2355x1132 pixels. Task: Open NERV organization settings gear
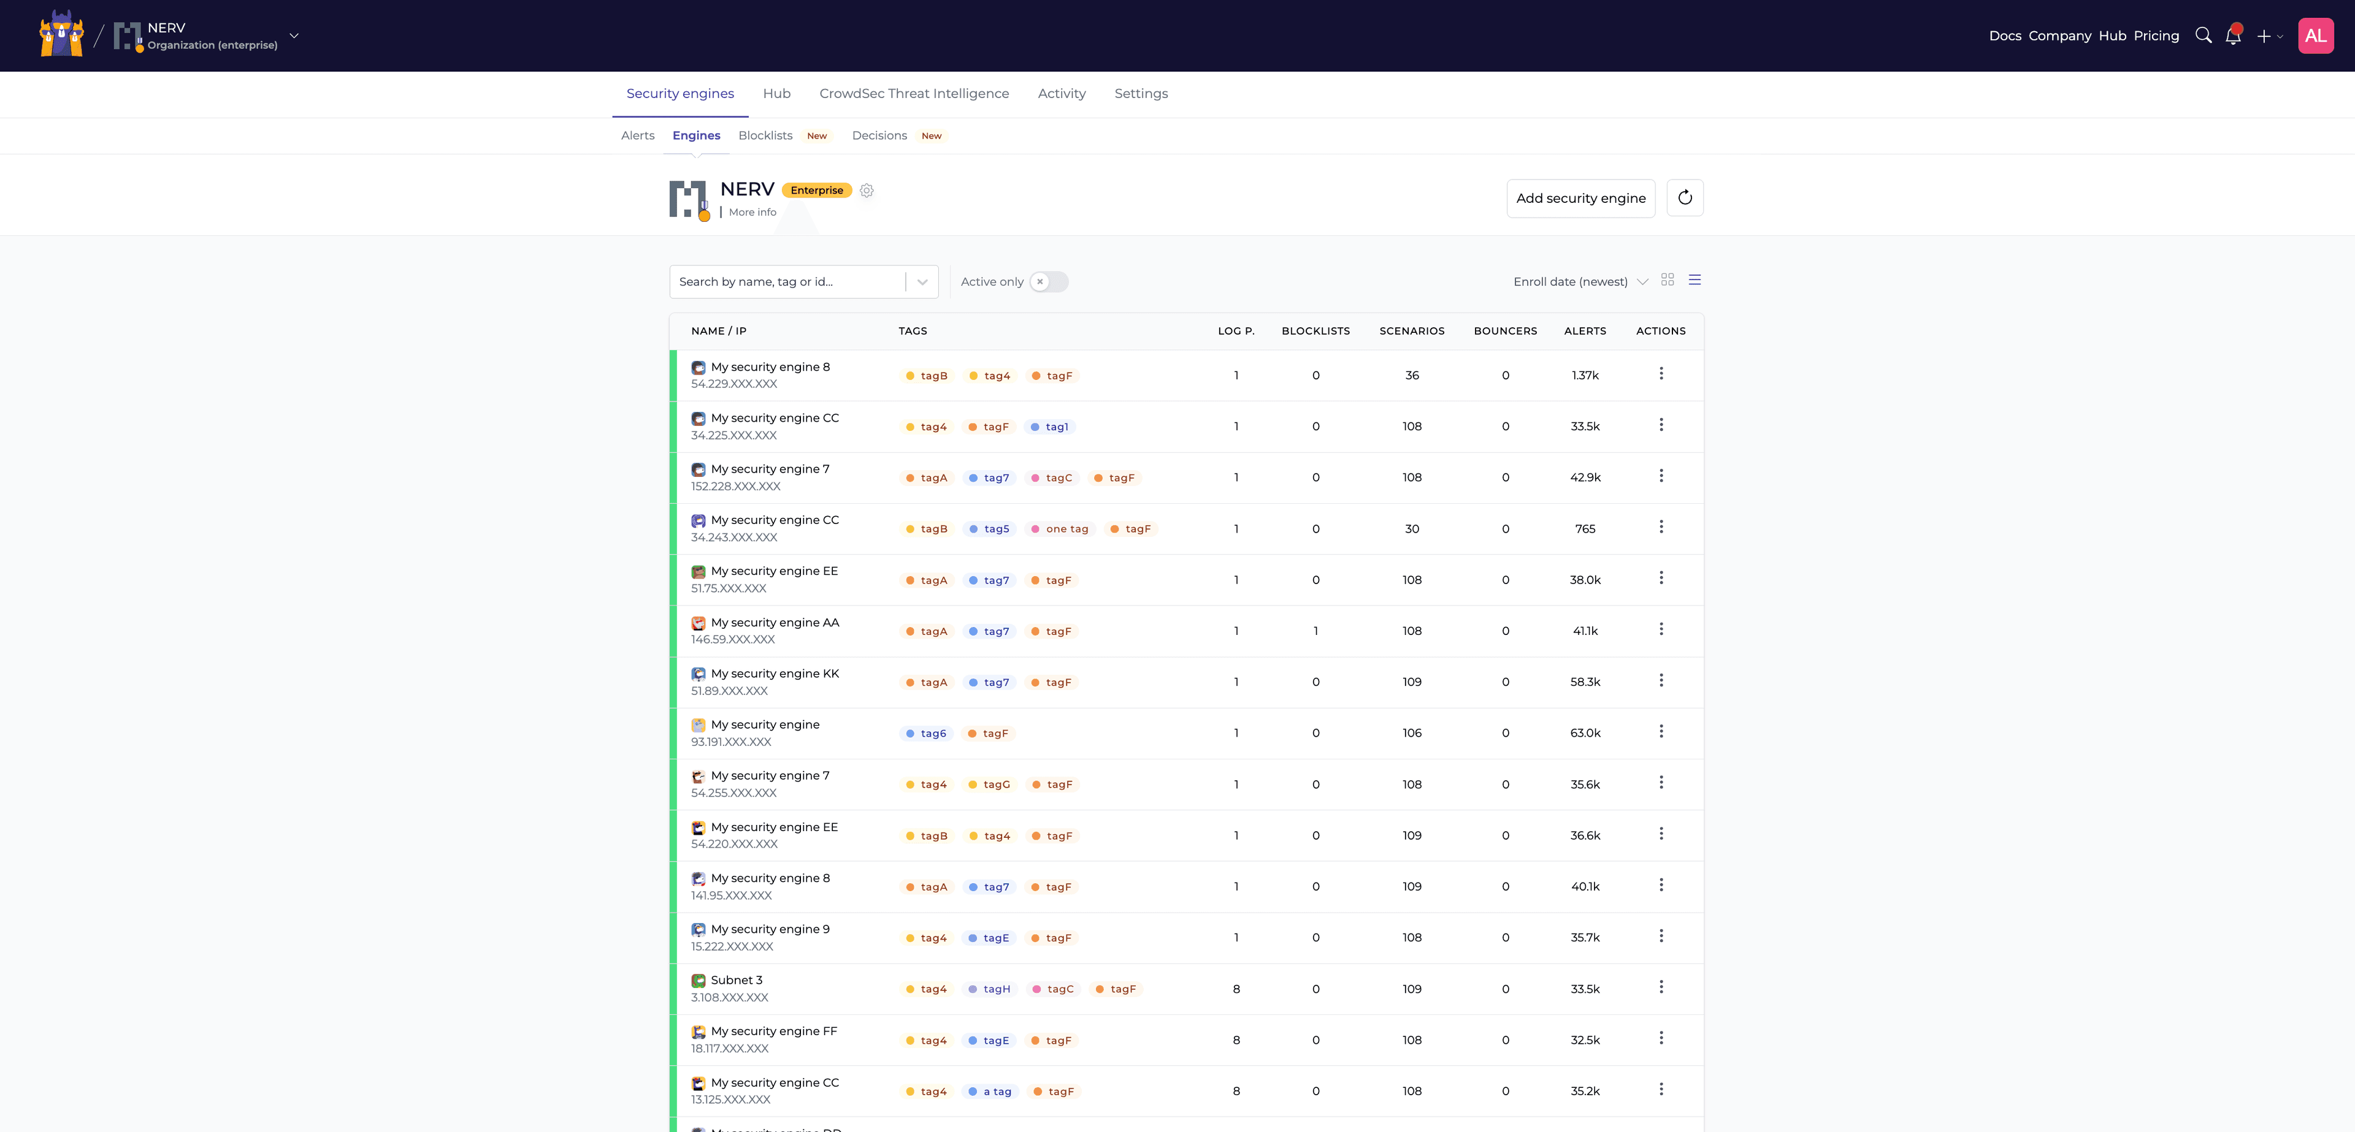867,190
